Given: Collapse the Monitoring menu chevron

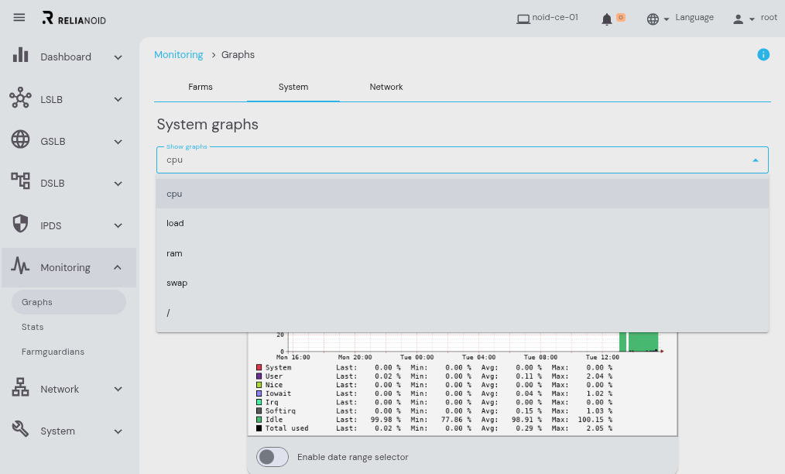Looking at the screenshot, I should [118, 267].
